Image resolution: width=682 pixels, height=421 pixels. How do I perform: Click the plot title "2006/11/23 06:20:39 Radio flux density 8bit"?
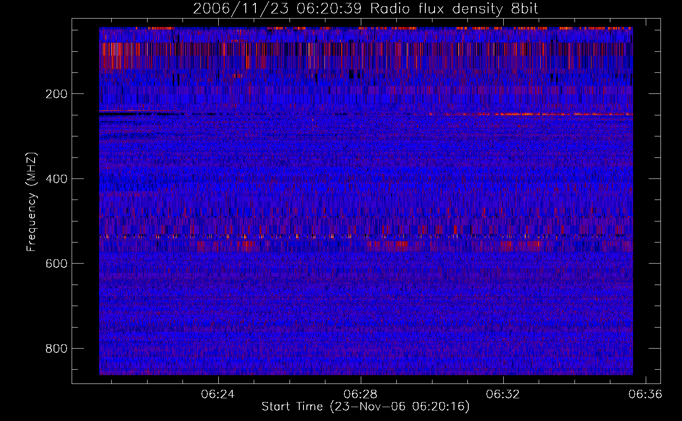366,9
